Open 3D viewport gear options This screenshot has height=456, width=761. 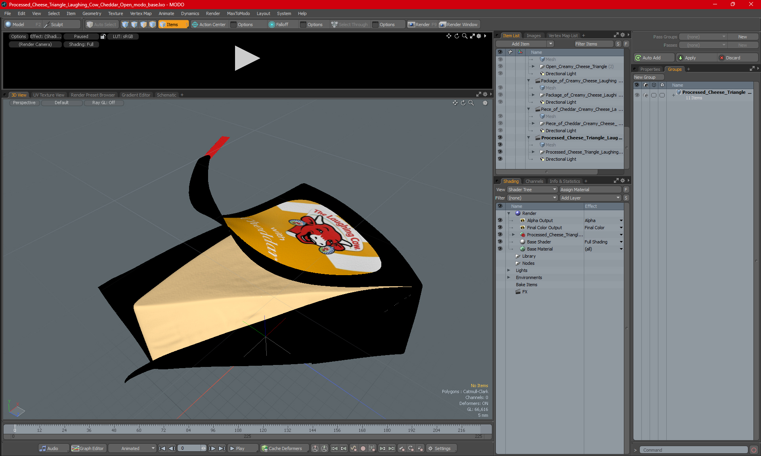tap(485, 103)
